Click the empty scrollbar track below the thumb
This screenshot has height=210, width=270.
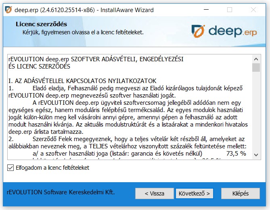256,113
